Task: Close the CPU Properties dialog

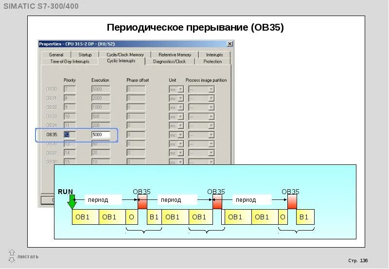Action: (x=230, y=44)
